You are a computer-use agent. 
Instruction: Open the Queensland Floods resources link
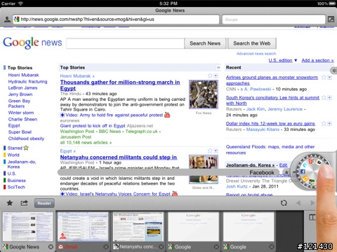click(x=270, y=150)
